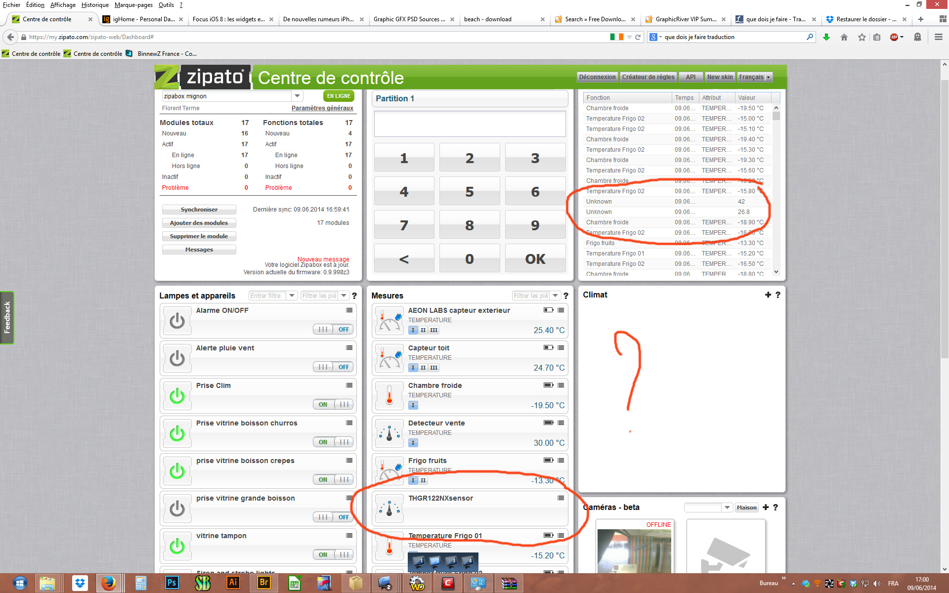Click the Climat panel plus icon
Viewport: 949px width, 593px height.
pos(768,295)
